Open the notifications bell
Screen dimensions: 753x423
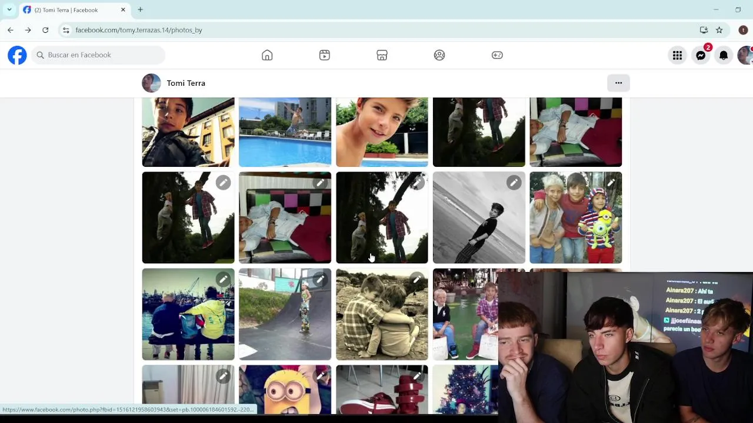click(x=724, y=55)
